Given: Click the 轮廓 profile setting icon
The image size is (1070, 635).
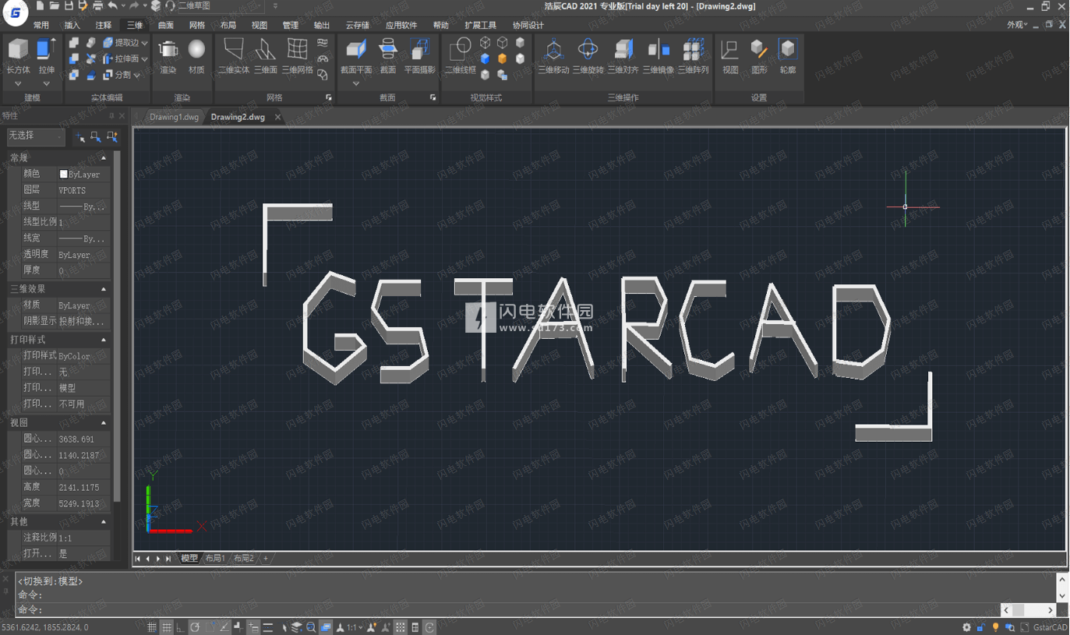Looking at the screenshot, I should [x=788, y=55].
